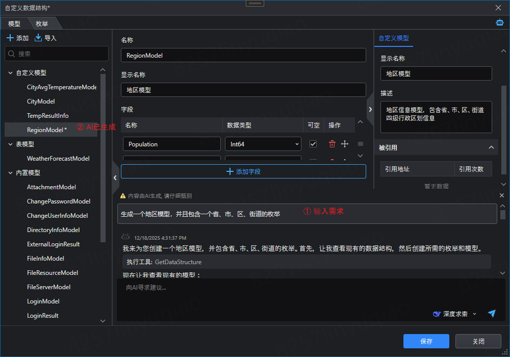Click the send message paper-plane icon
The image size is (510, 357).
pyautogui.click(x=492, y=314)
